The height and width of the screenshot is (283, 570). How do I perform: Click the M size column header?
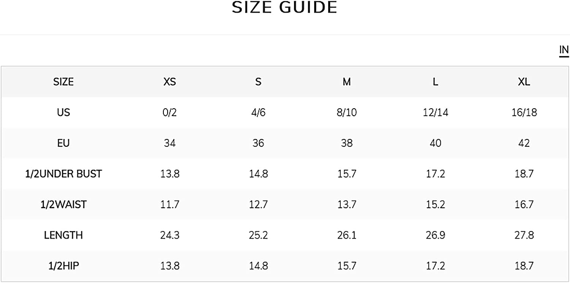point(347,82)
